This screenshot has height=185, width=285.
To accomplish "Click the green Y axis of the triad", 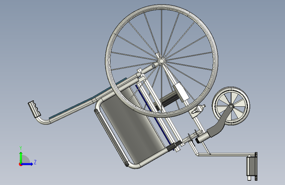I will (21, 157).
